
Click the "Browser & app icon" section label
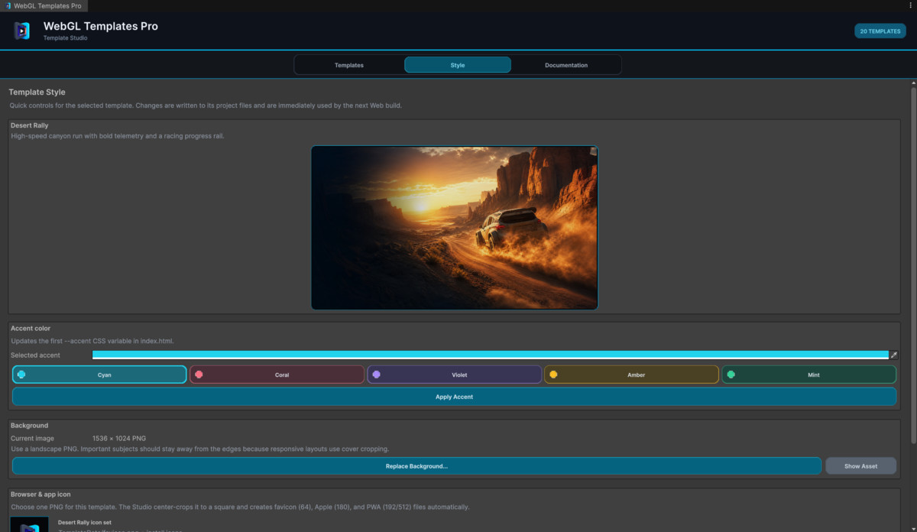point(41,495)
